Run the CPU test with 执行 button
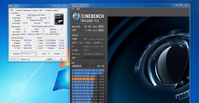The image size is (199, 103). (101, 30)
